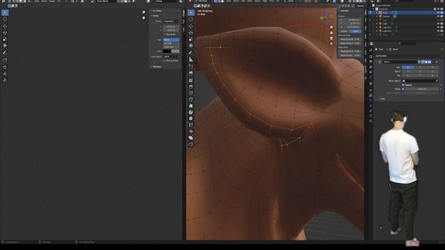Click the generated image X size field
This screenshot has height=250, width=445.
(x=171, y=26)
